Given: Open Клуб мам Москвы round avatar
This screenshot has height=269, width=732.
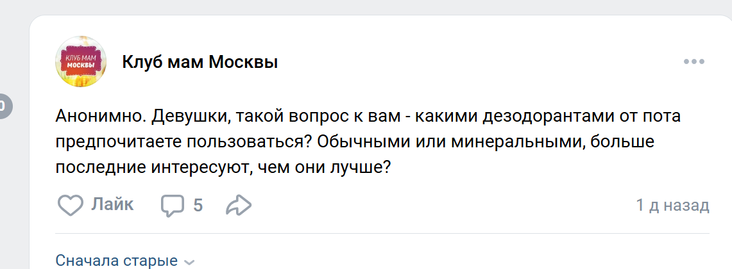Looking at the screenshot, I should coord(81,61).
